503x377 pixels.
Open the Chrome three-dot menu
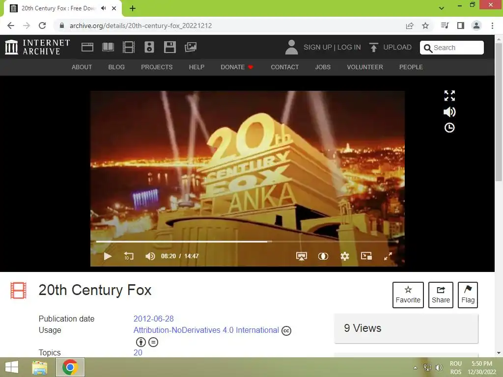pos(492,26)
